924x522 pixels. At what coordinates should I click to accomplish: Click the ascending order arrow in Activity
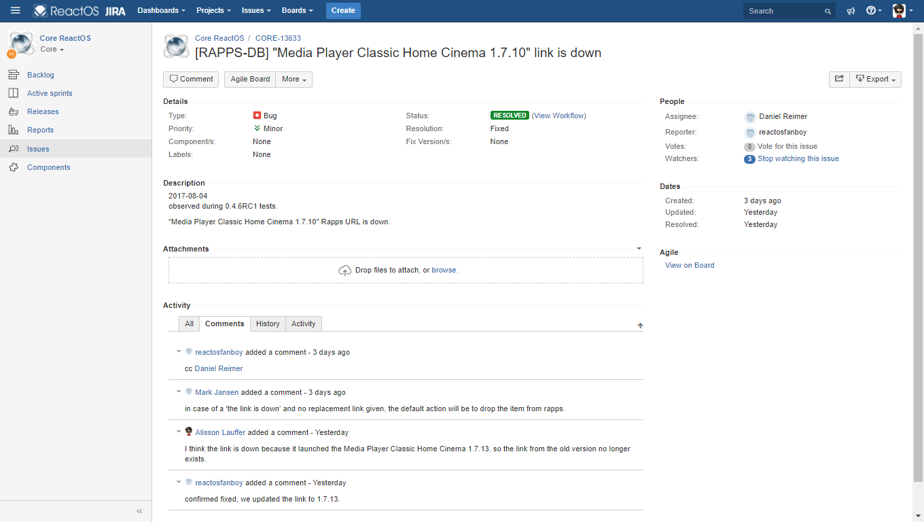point(640,326)
